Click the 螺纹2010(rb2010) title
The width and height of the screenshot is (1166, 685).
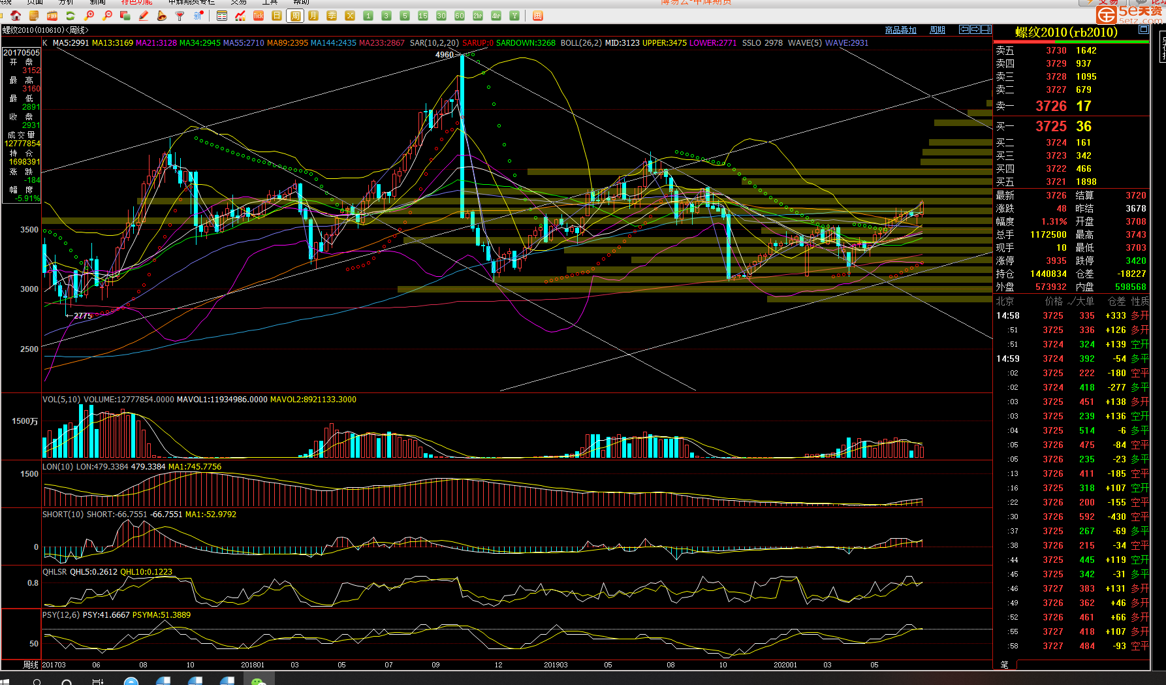[x=1066, y=32]
